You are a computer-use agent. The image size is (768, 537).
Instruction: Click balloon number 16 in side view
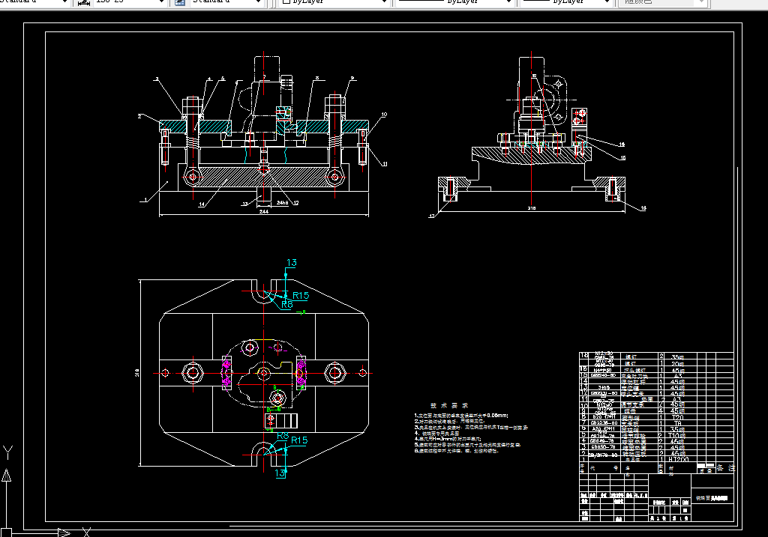[622, 145]
